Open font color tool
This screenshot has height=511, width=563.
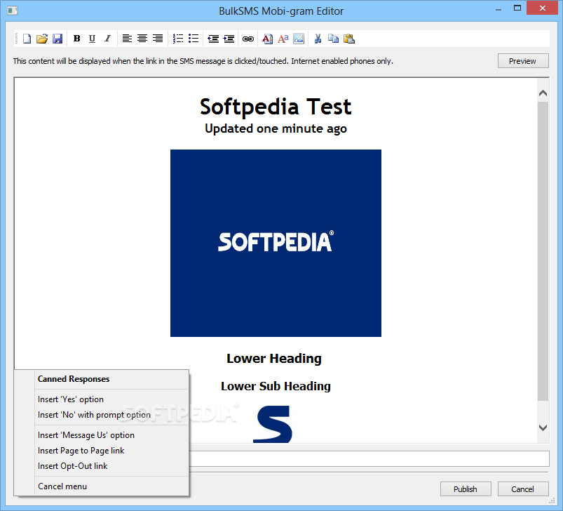pyautogui.click(x=268, y=39)
